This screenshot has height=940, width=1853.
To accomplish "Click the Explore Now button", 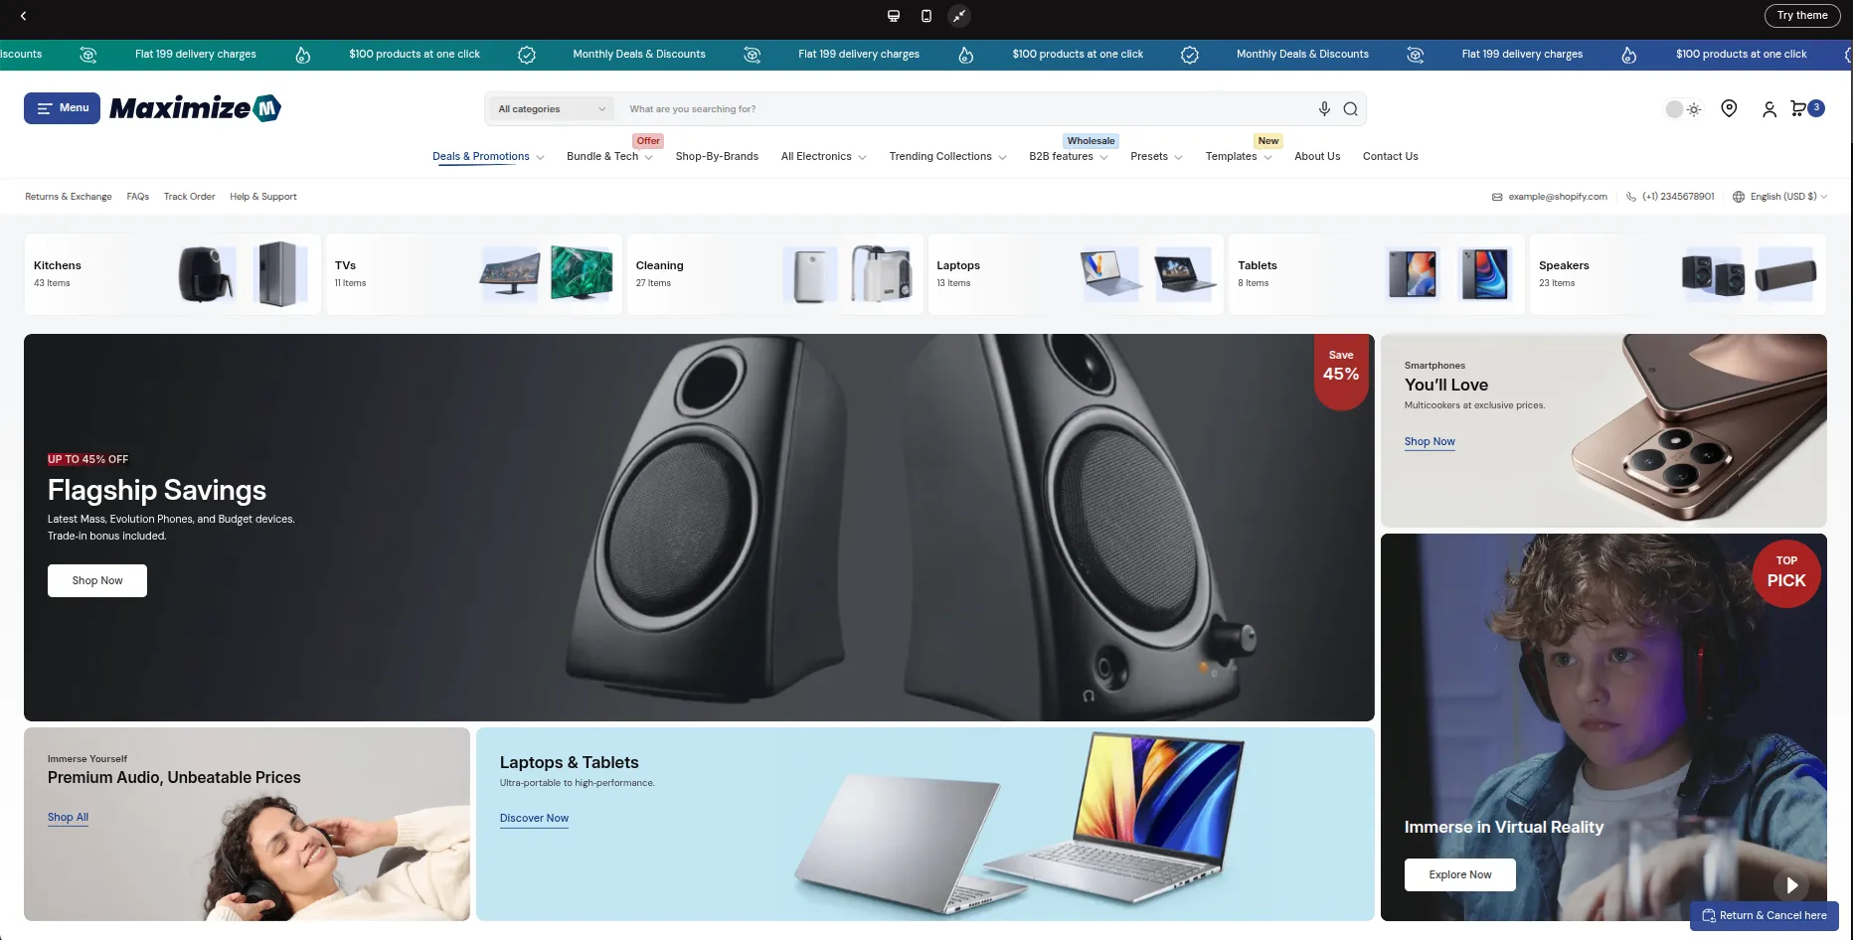I will tap(1459, 875).
